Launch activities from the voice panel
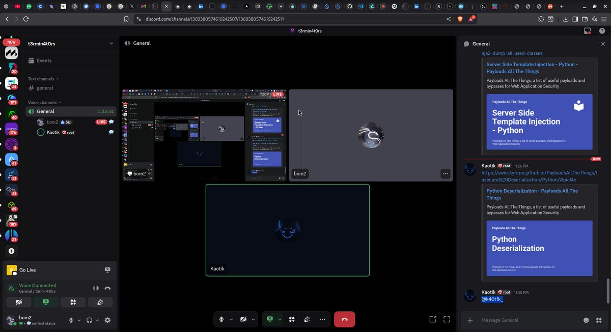This screenshot has width=611, height=332. tap(73, 302)
